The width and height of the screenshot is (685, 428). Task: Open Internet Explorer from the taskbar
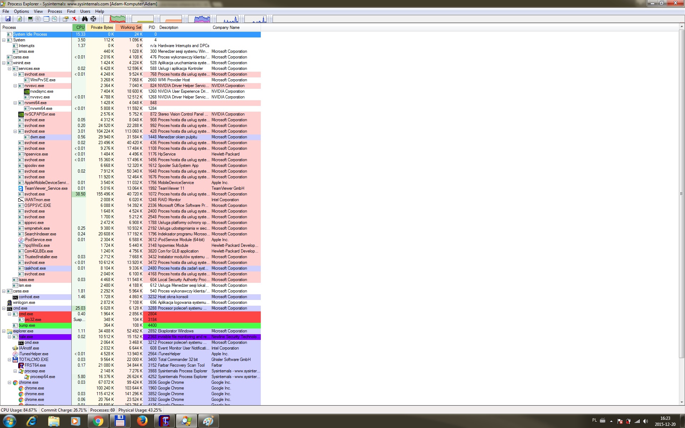32,421
